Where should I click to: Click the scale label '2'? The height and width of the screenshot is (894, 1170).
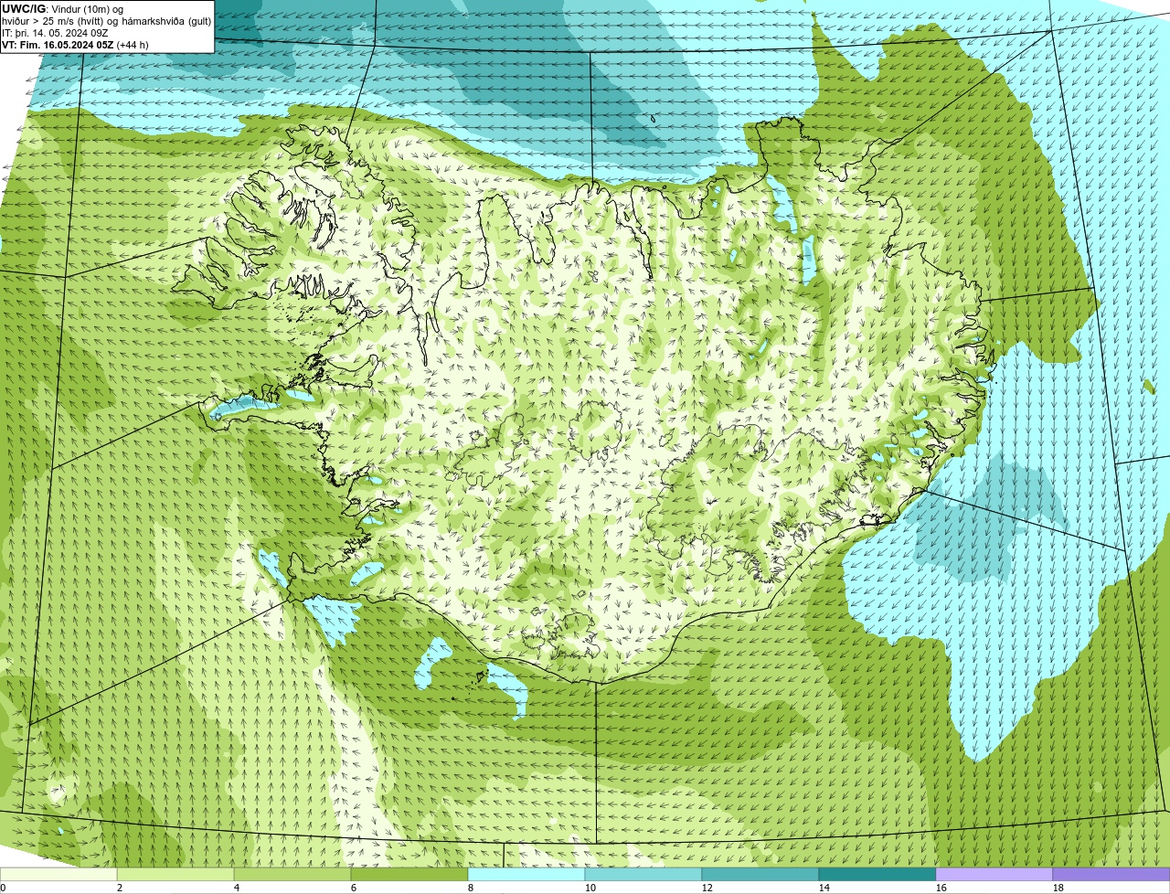(x=120, y=888)
